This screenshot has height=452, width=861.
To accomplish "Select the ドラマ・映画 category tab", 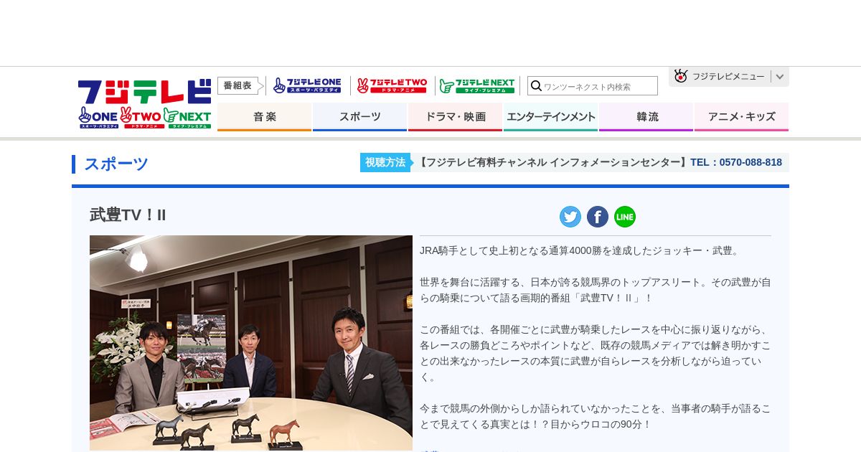I will pos(456,117).
